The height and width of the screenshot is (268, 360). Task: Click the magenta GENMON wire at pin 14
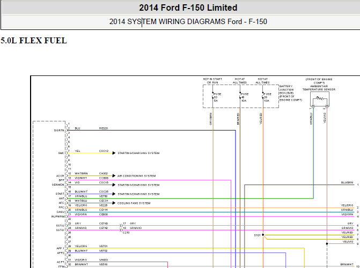click(x=90, y=185)
